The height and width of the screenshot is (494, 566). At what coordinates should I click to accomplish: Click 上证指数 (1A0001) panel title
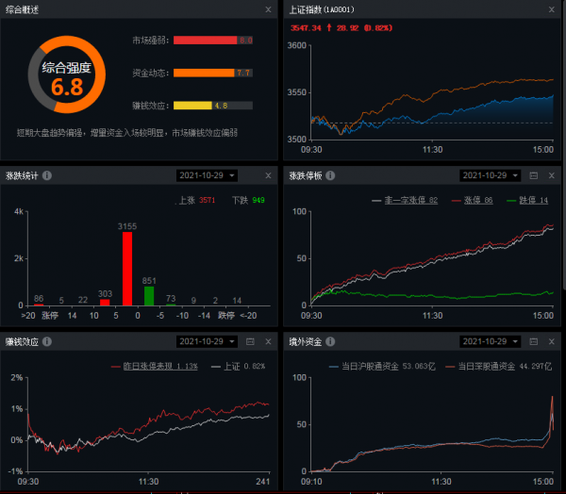pyautogui.click(x=323, y=9)
